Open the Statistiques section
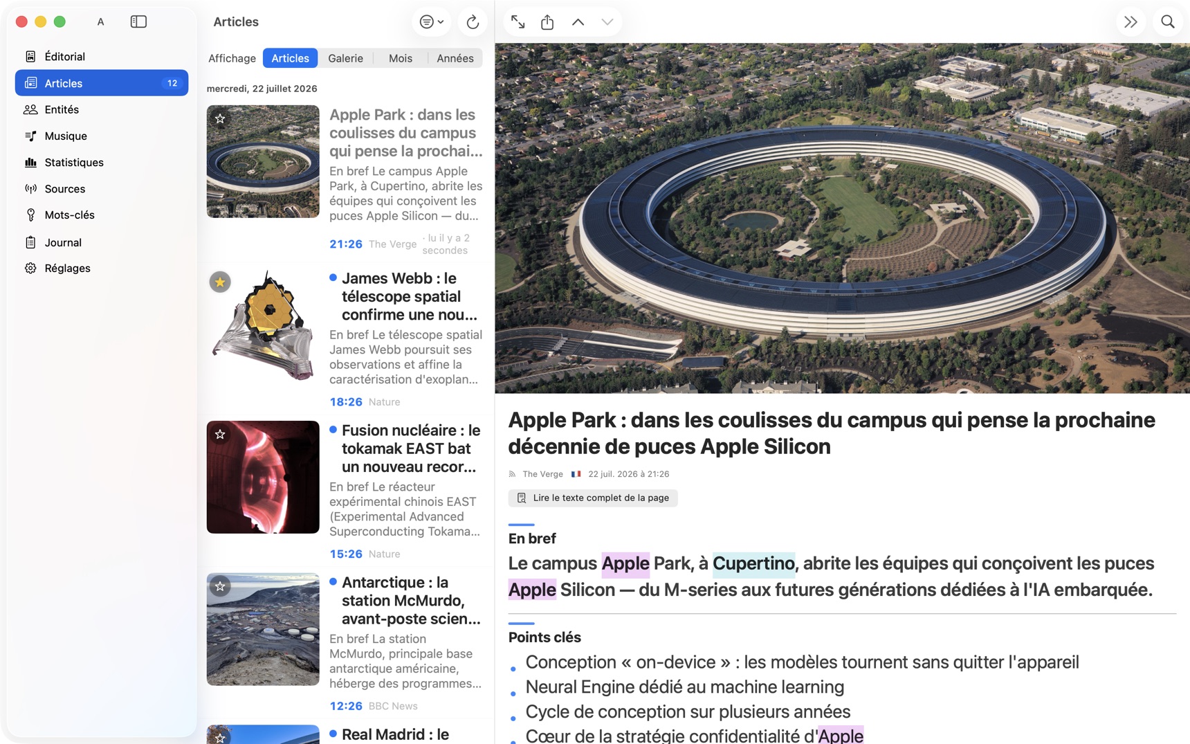Viewport: 1190px width, 744px height. [102, 162]
